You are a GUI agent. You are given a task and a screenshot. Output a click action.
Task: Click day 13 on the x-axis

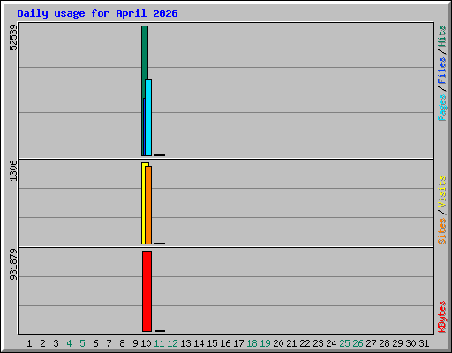pos(185,343)
